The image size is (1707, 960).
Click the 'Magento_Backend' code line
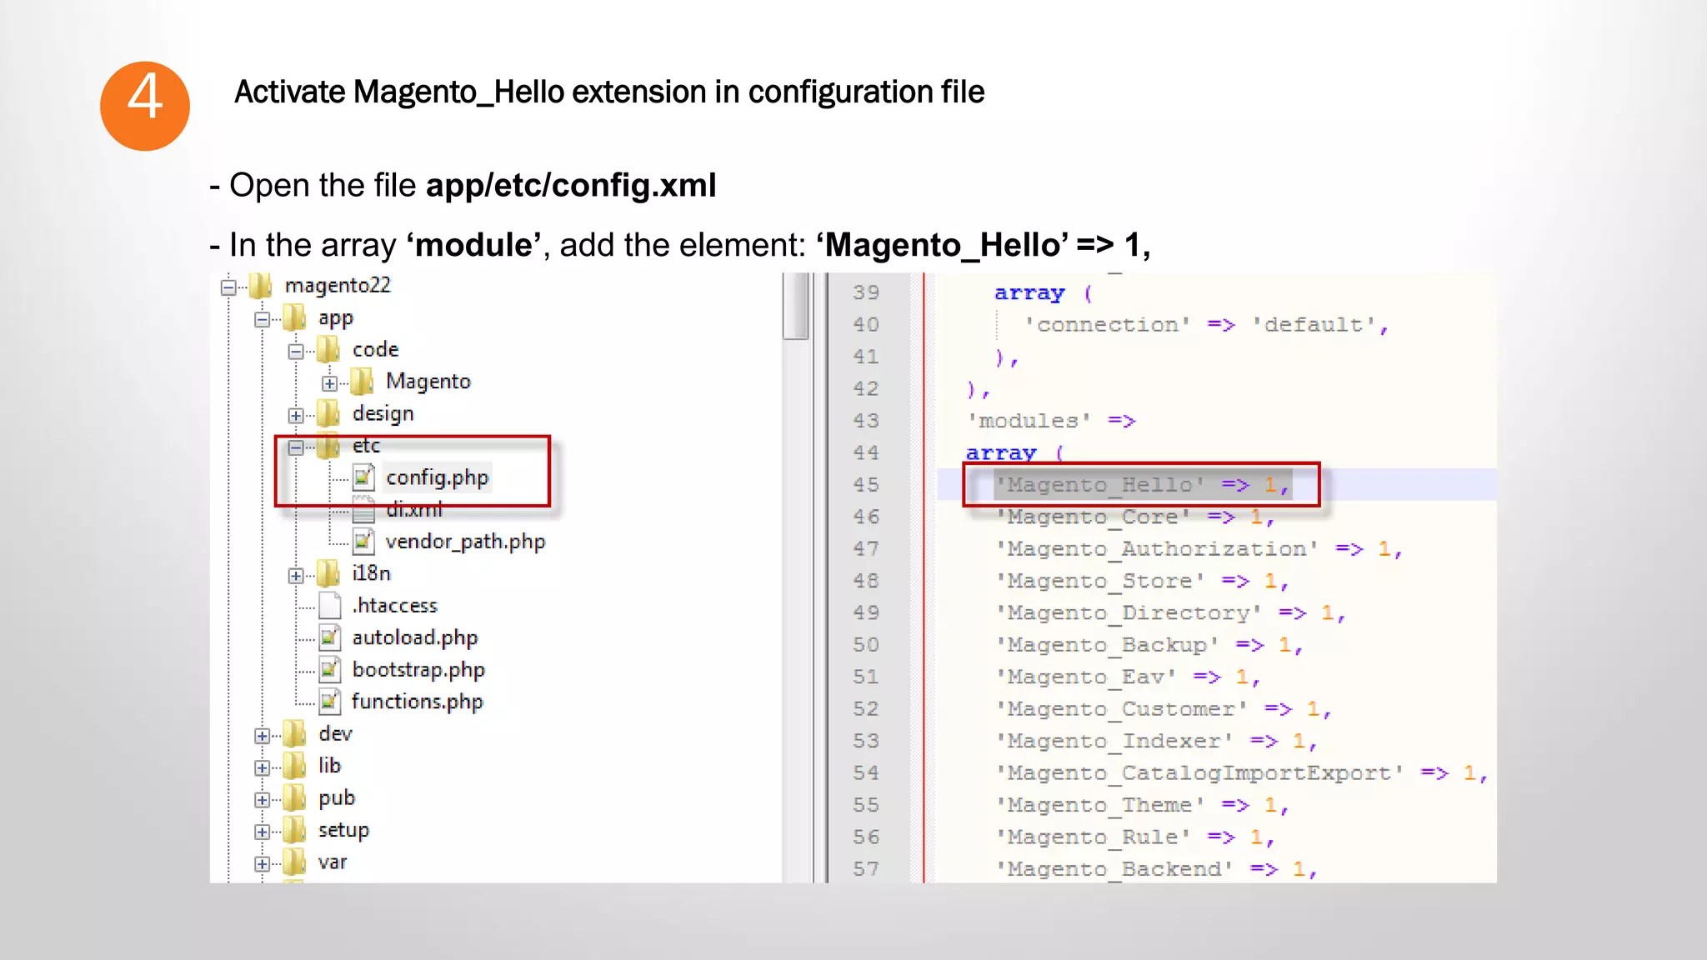pos(1157,869)
